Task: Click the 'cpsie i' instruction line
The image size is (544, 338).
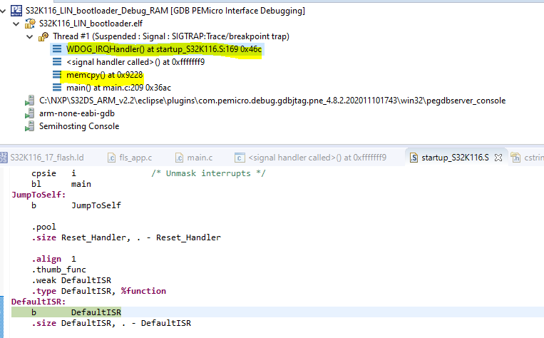Action: pos(53,173)
